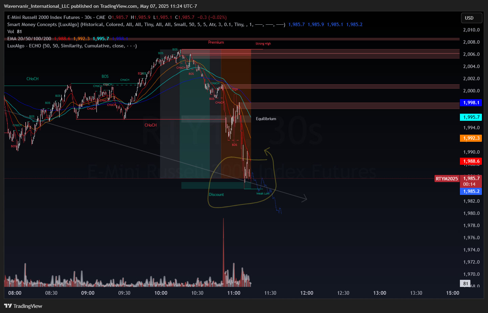The width and height of the screenshot is (488, 313).
Task: Click the 12:30 time axis label
Action: point(343,293)
